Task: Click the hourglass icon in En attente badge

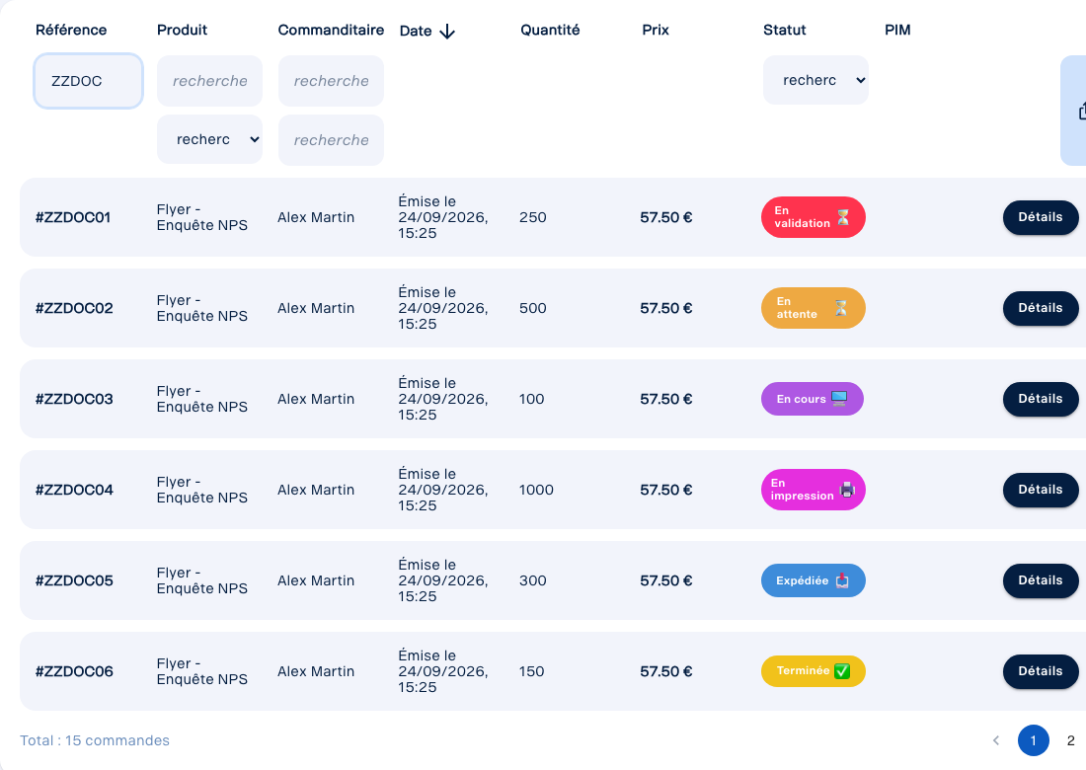Action: click(x=841, y=308)
